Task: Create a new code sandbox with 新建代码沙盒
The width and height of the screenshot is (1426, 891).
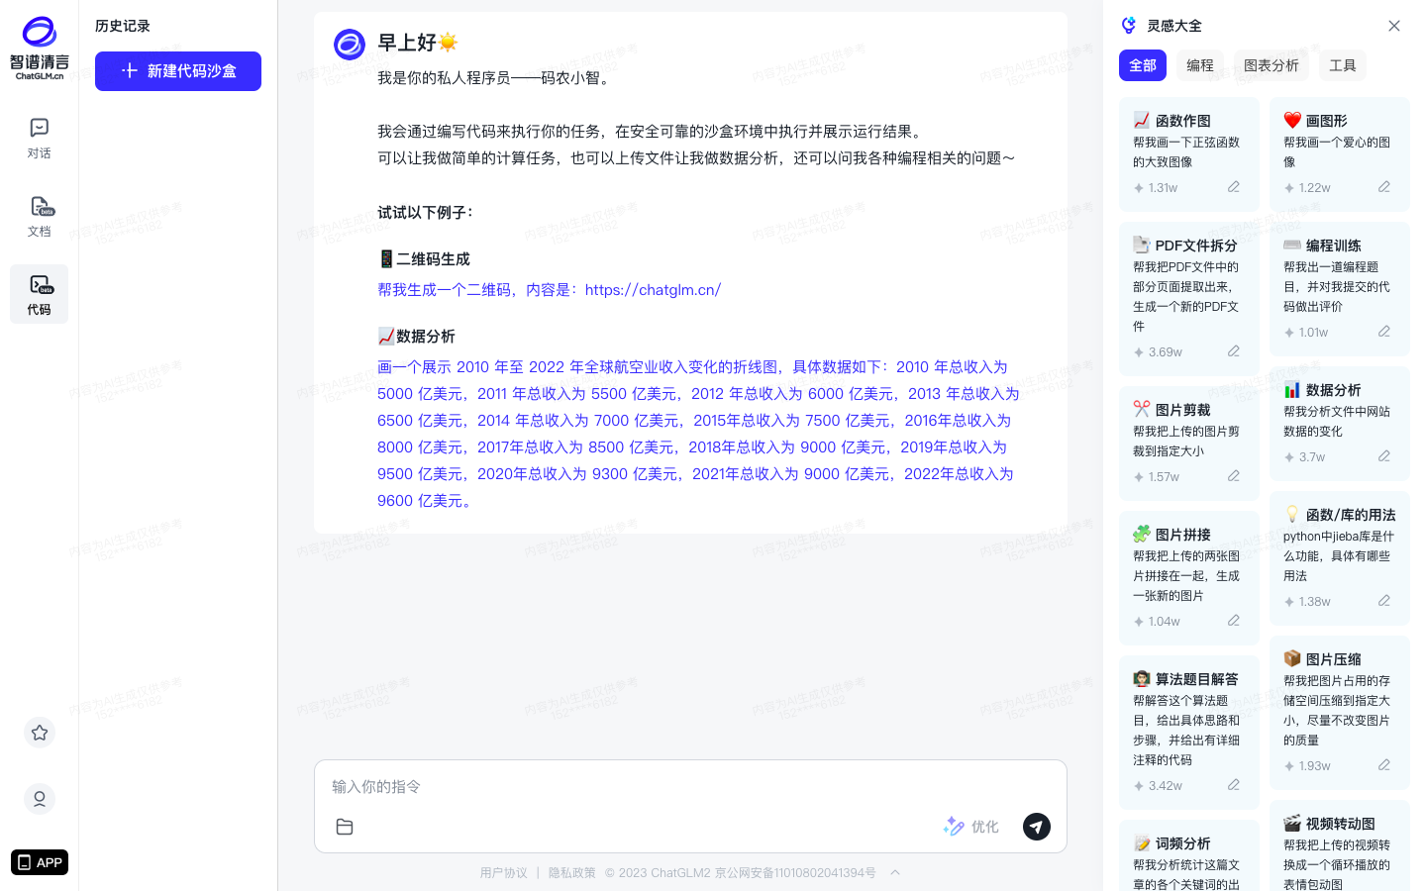Action: click(178, 71)
